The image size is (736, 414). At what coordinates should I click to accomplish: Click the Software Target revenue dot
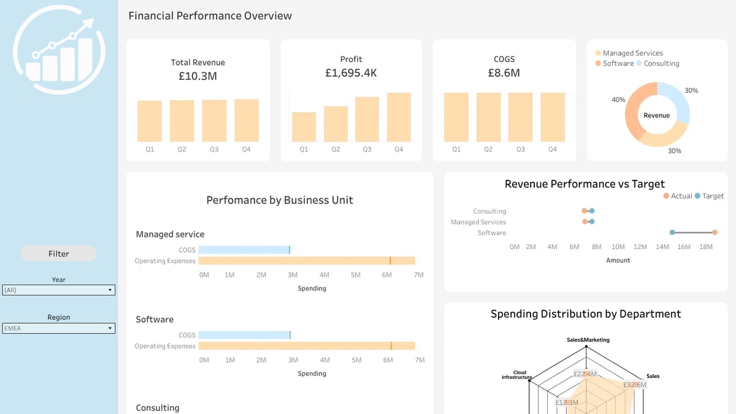tap(672, 232)
